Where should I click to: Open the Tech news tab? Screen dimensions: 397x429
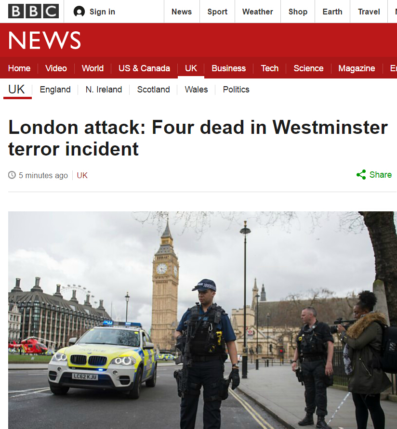pos(270,68)
